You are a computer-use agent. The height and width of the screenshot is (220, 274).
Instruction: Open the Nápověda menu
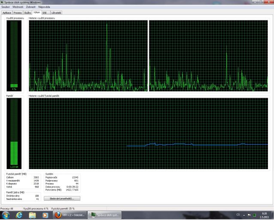pos(44,7)
